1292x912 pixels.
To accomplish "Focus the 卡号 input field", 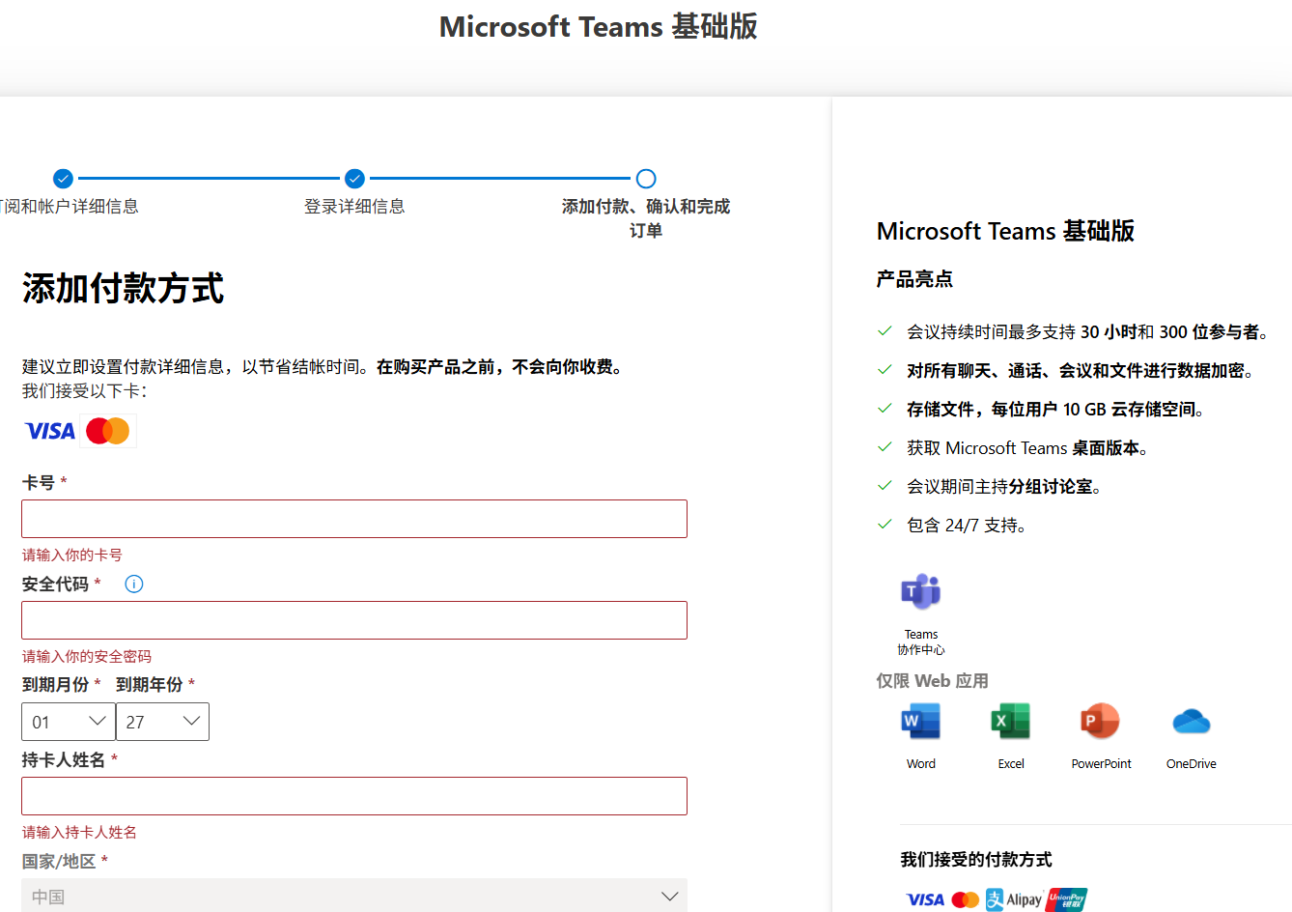I will tap(354, 519).
